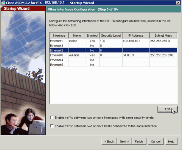
Task: Select the Ethernet5 interface row
Action: [x=113, y=65]
